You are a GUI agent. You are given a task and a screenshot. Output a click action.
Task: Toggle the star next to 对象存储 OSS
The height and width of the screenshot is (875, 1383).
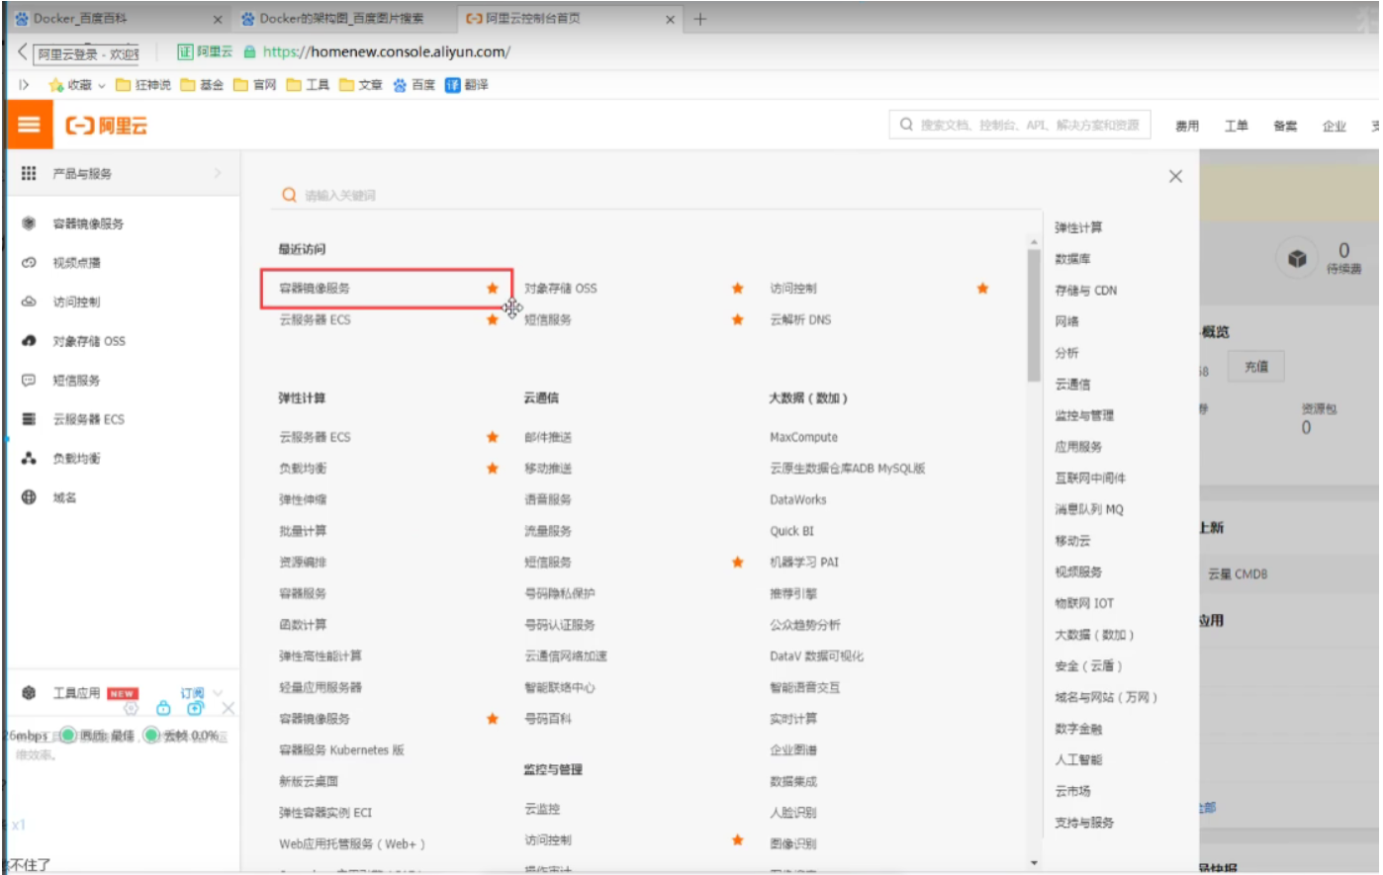[737, 288]
